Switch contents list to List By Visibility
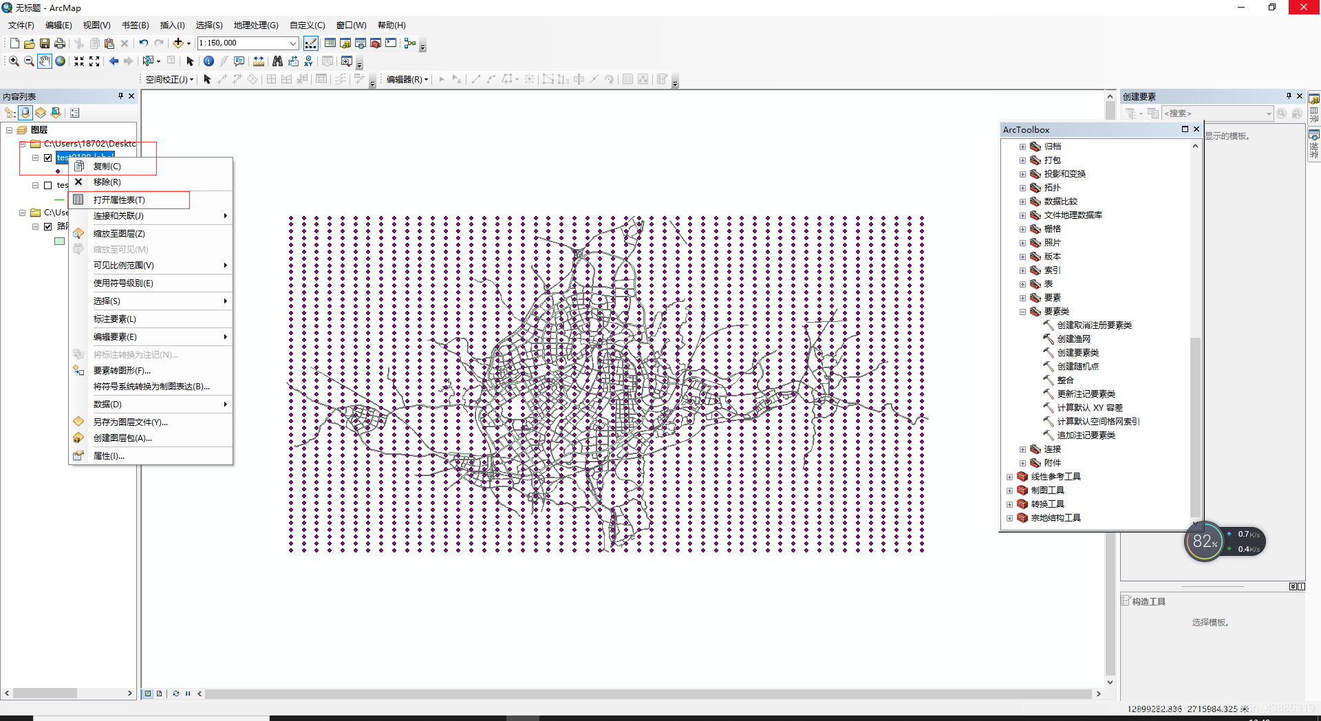This screenshot has width=1321, height=721. [41, 113]
